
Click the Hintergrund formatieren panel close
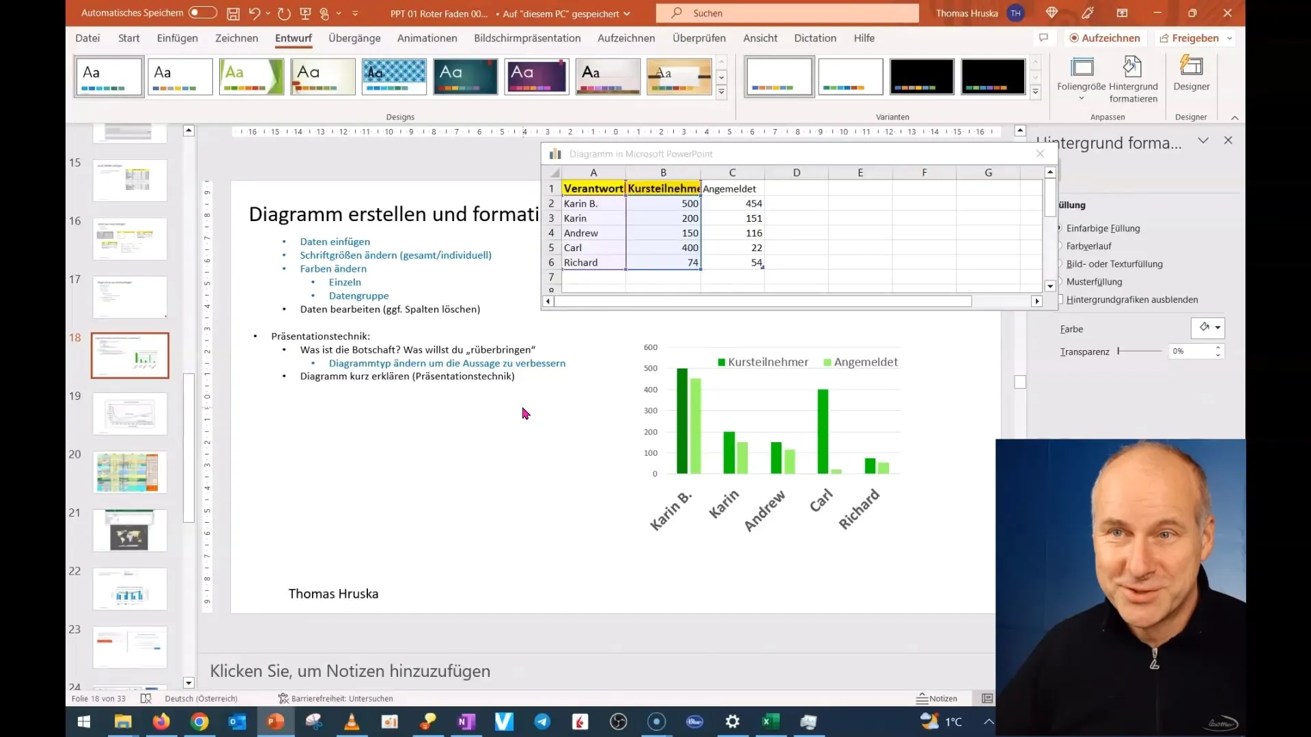pyautogui.click(x=1228, y=141)
